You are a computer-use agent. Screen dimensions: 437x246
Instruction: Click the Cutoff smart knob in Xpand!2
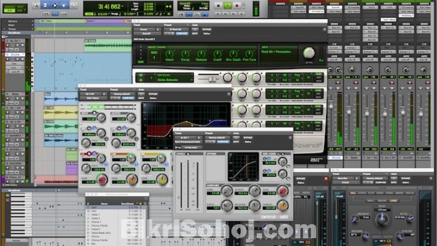[217, 54]
